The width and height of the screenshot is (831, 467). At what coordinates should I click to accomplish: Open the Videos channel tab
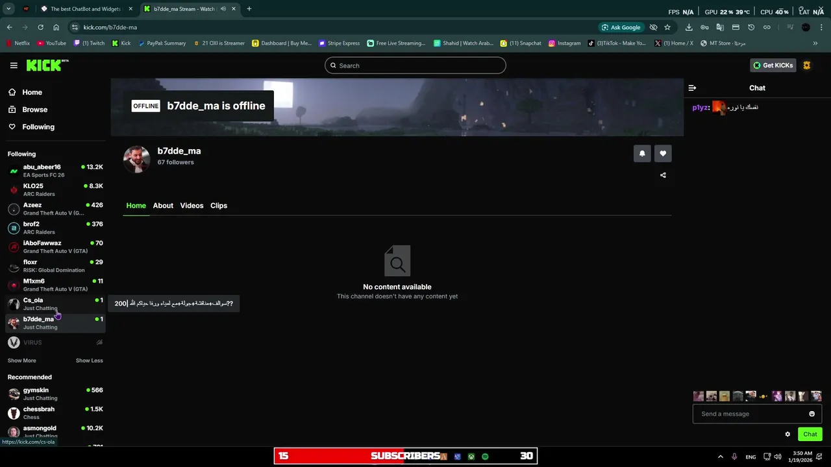pos(192,206)
